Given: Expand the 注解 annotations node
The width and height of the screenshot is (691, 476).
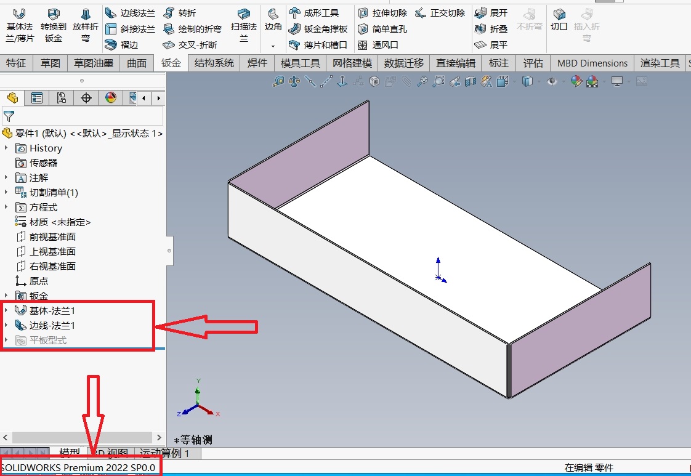Looking at the screenshot, I should click(x=6, y=177).
